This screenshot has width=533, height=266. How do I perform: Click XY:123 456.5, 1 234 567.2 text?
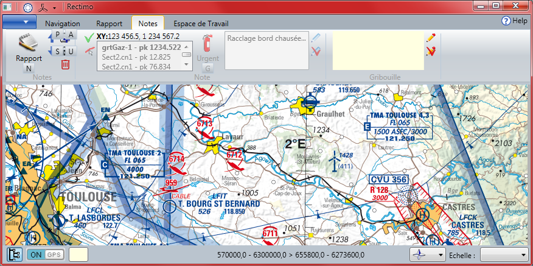click(x=138, y=37)
